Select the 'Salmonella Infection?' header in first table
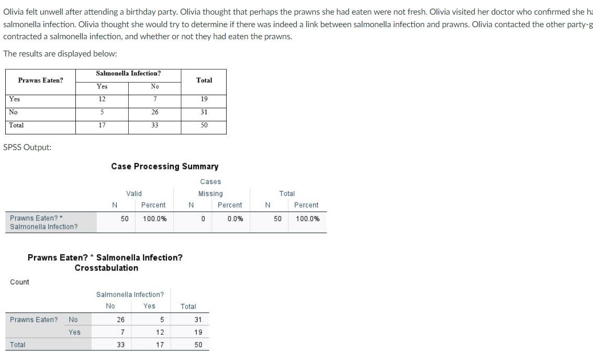593x364 pixels. pyautogui.click(x=128, y=73)
